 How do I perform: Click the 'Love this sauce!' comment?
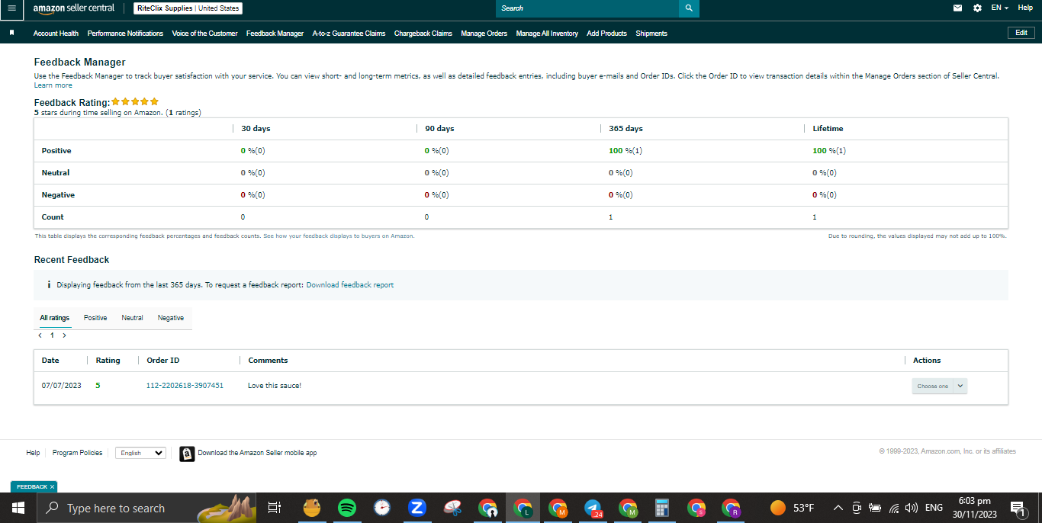click(275, 386)
